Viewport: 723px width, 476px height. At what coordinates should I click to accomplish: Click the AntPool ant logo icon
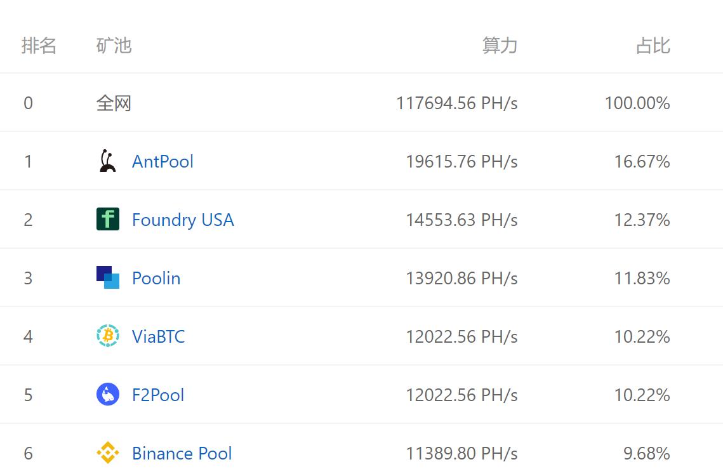(x=107, y=161)
